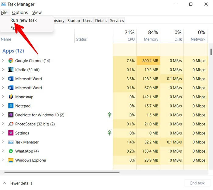The image size is (213, 190).
Task: Sort processes by CPU column header
Action: pos(125,36)
